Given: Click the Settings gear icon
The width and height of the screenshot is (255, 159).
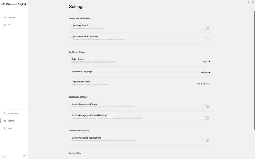Looking at the screenshot, I should coord(5,121).
